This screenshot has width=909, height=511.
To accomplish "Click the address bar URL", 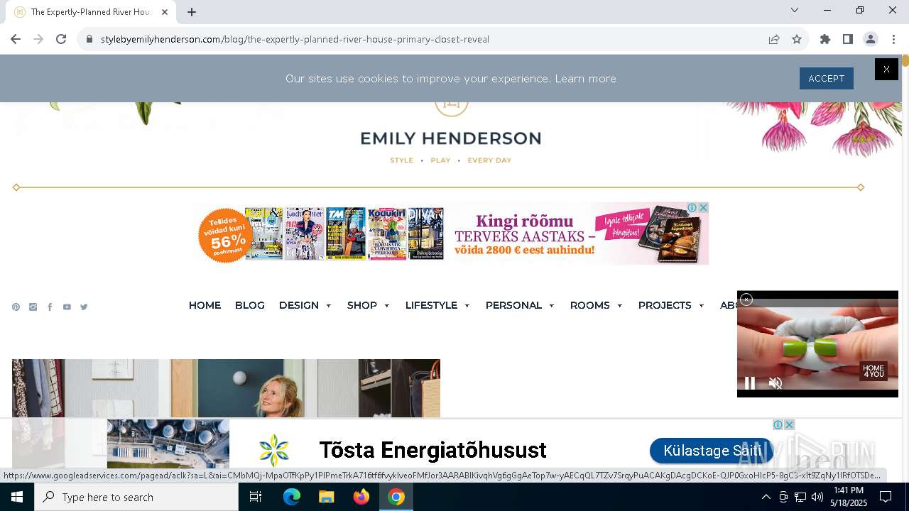I will [x=295, y=39].
